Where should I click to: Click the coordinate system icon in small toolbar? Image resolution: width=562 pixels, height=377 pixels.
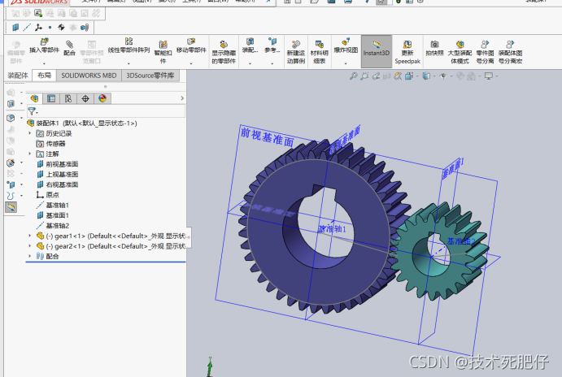click(38, 27)
